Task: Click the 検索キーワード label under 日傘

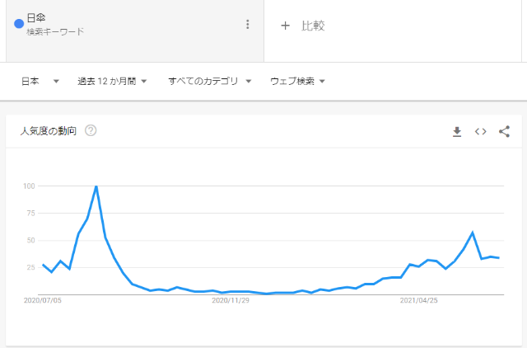Action: (x=55, y=31)
